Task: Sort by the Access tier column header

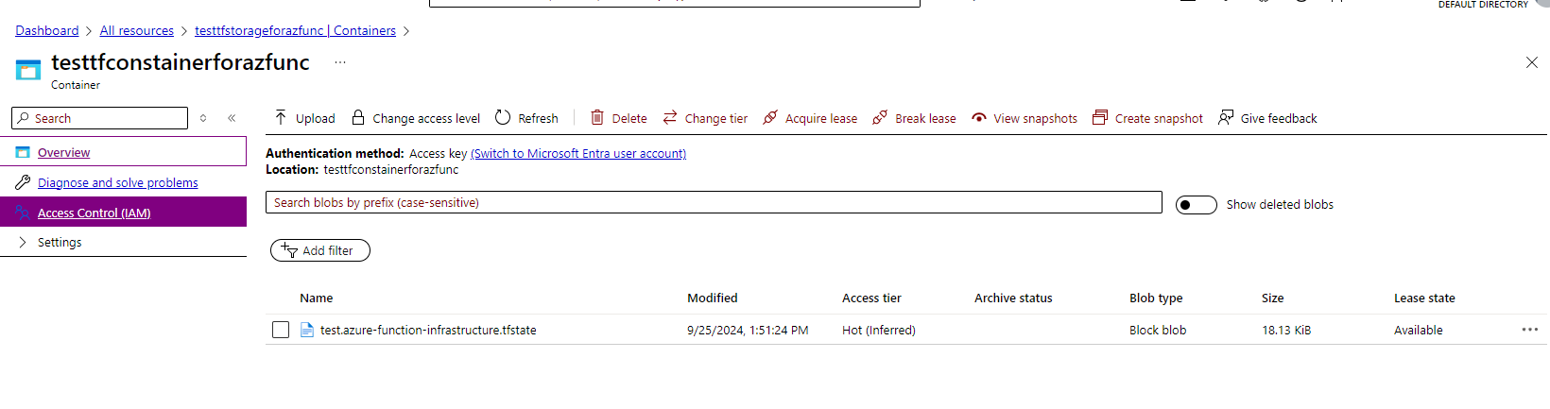Action: (871, 298)
